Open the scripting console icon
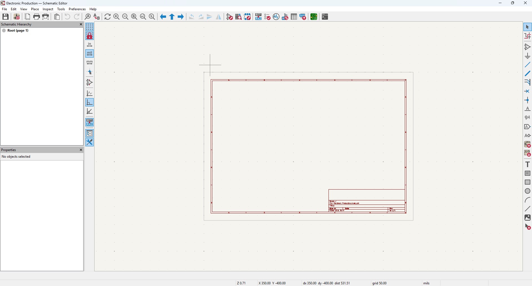 (x=325, y=17)
